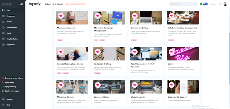This screenshot has width=230, height=109.
Task: Select the Marketing Requests template thumbnail
Action: pos(72,18)
